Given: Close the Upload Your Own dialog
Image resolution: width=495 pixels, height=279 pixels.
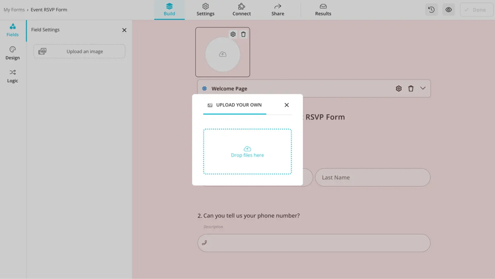Looking at the screenshot, I should [x=287, y=105].
